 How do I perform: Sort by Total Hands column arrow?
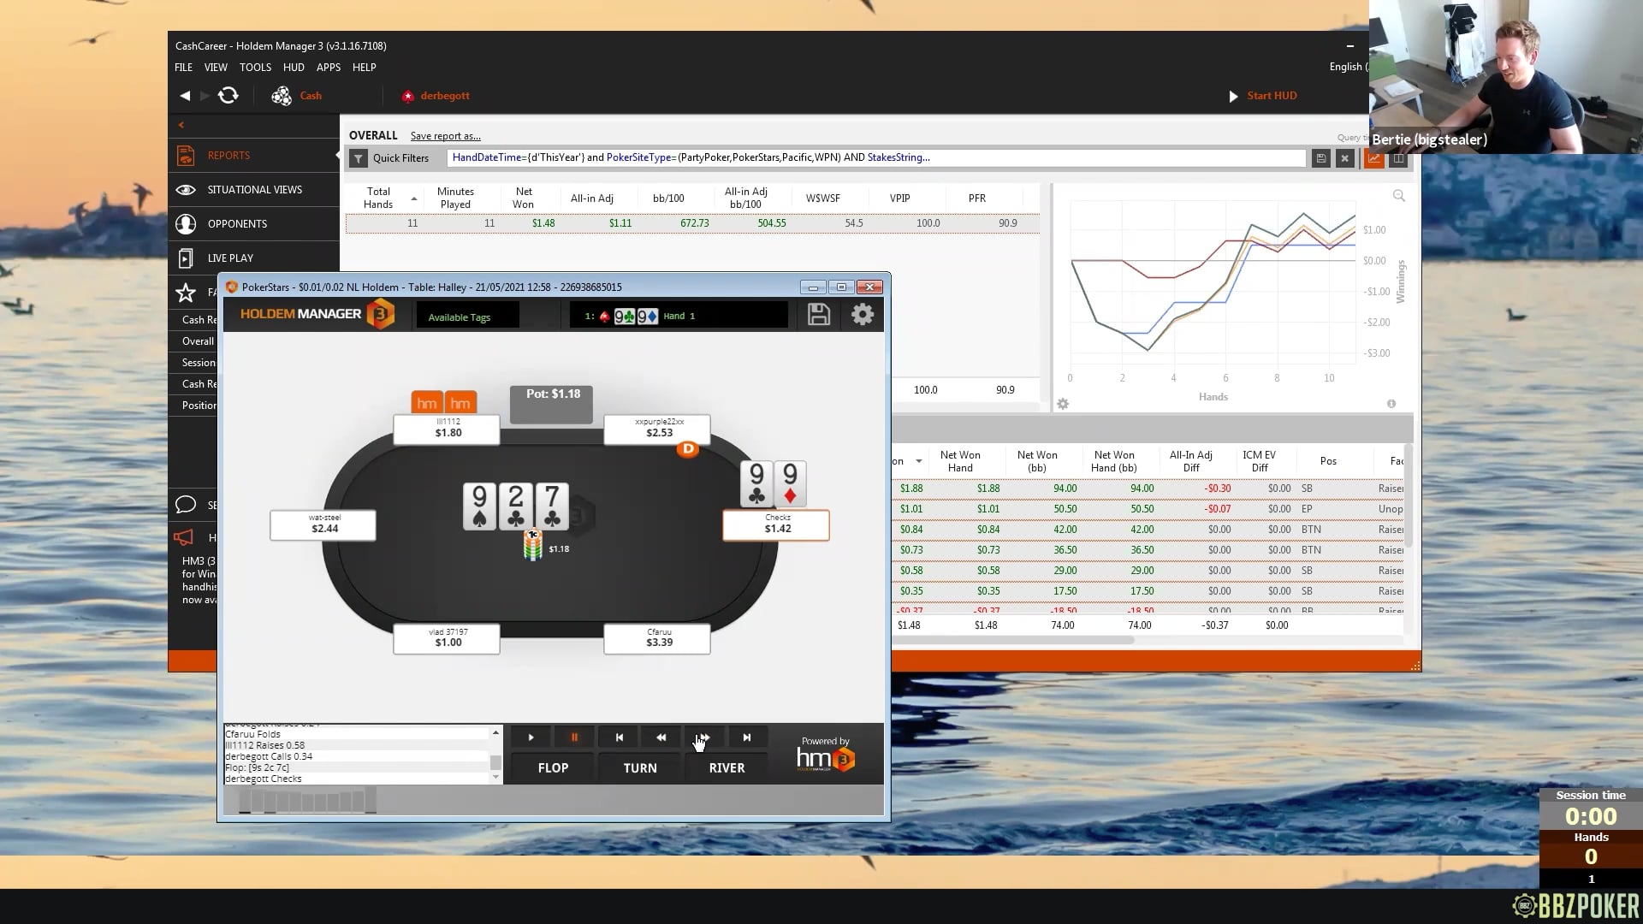pyautogui.click(x=414, y=198)
